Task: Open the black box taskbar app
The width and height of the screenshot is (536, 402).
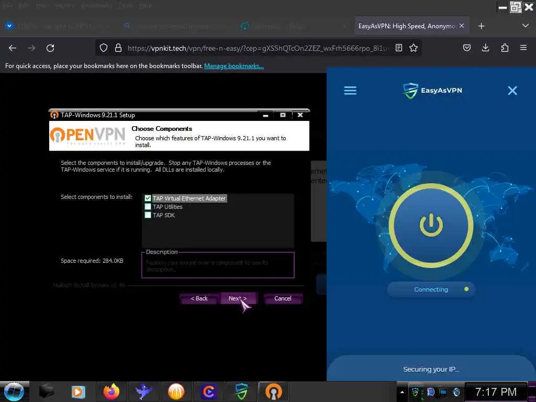Action: point(47,392)
